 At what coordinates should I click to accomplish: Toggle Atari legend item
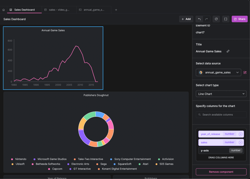tap(143, 164)
